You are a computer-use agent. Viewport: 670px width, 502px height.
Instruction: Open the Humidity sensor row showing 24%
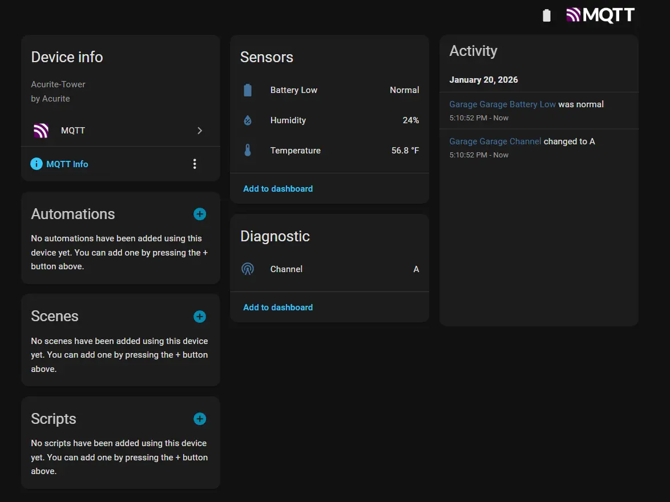click(x=329, y=120)
